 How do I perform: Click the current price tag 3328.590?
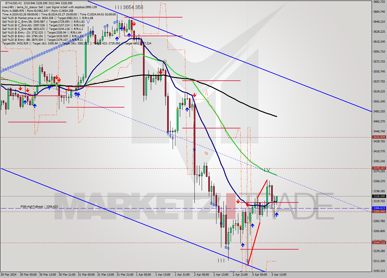click(x=379, y=196)
